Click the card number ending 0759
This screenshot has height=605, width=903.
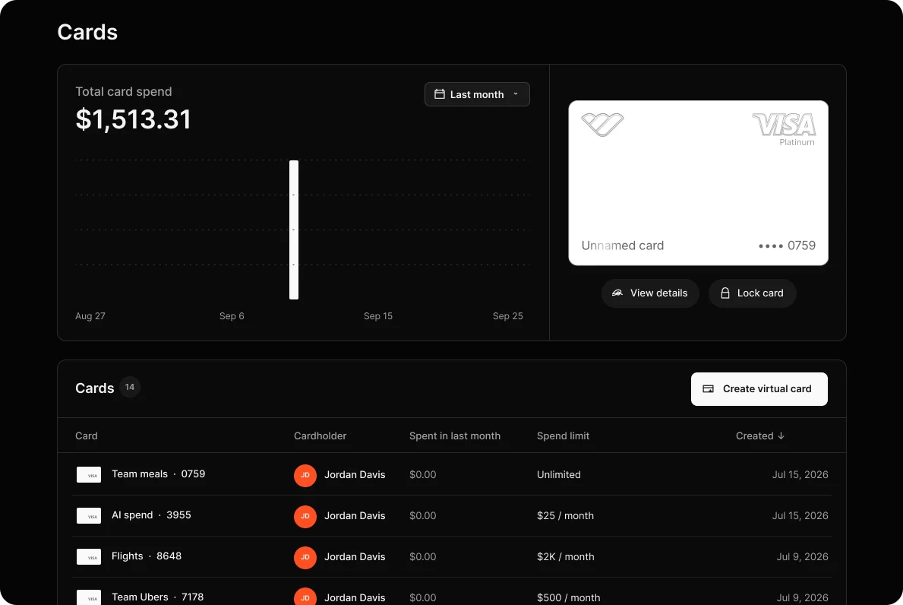[787, 245]
